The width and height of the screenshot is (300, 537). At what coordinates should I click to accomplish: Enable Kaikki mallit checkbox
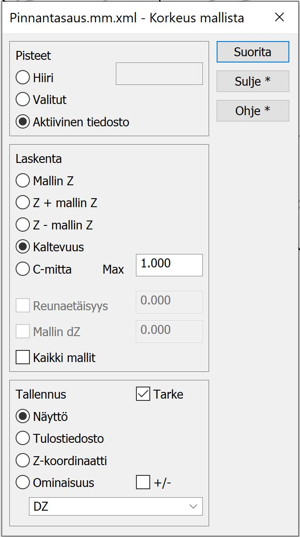pos(23,358)
